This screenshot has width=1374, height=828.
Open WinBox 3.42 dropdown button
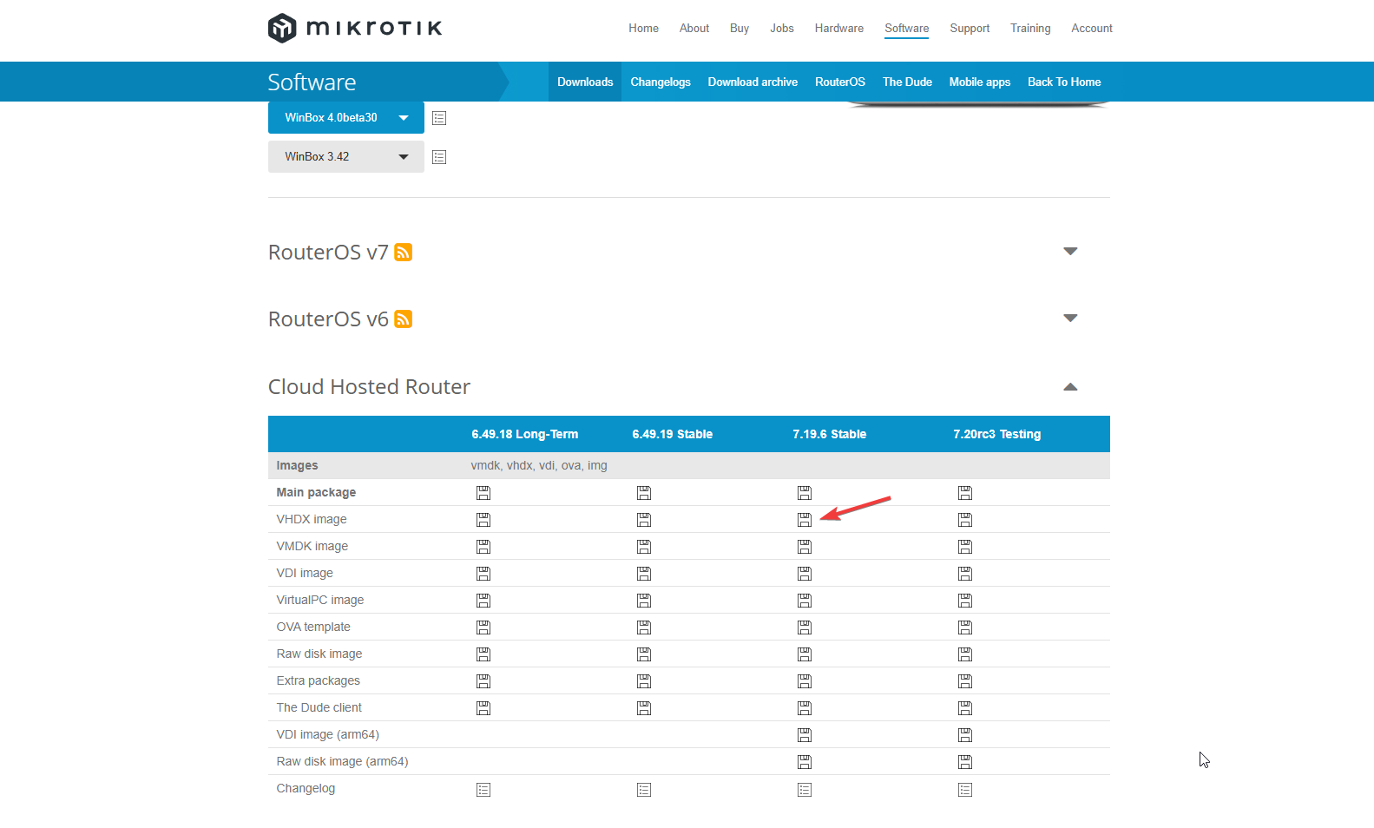346,156
